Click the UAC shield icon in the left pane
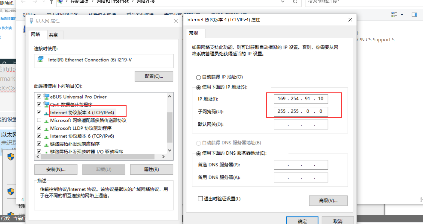 pyautogui.click(x=11, y=157)
